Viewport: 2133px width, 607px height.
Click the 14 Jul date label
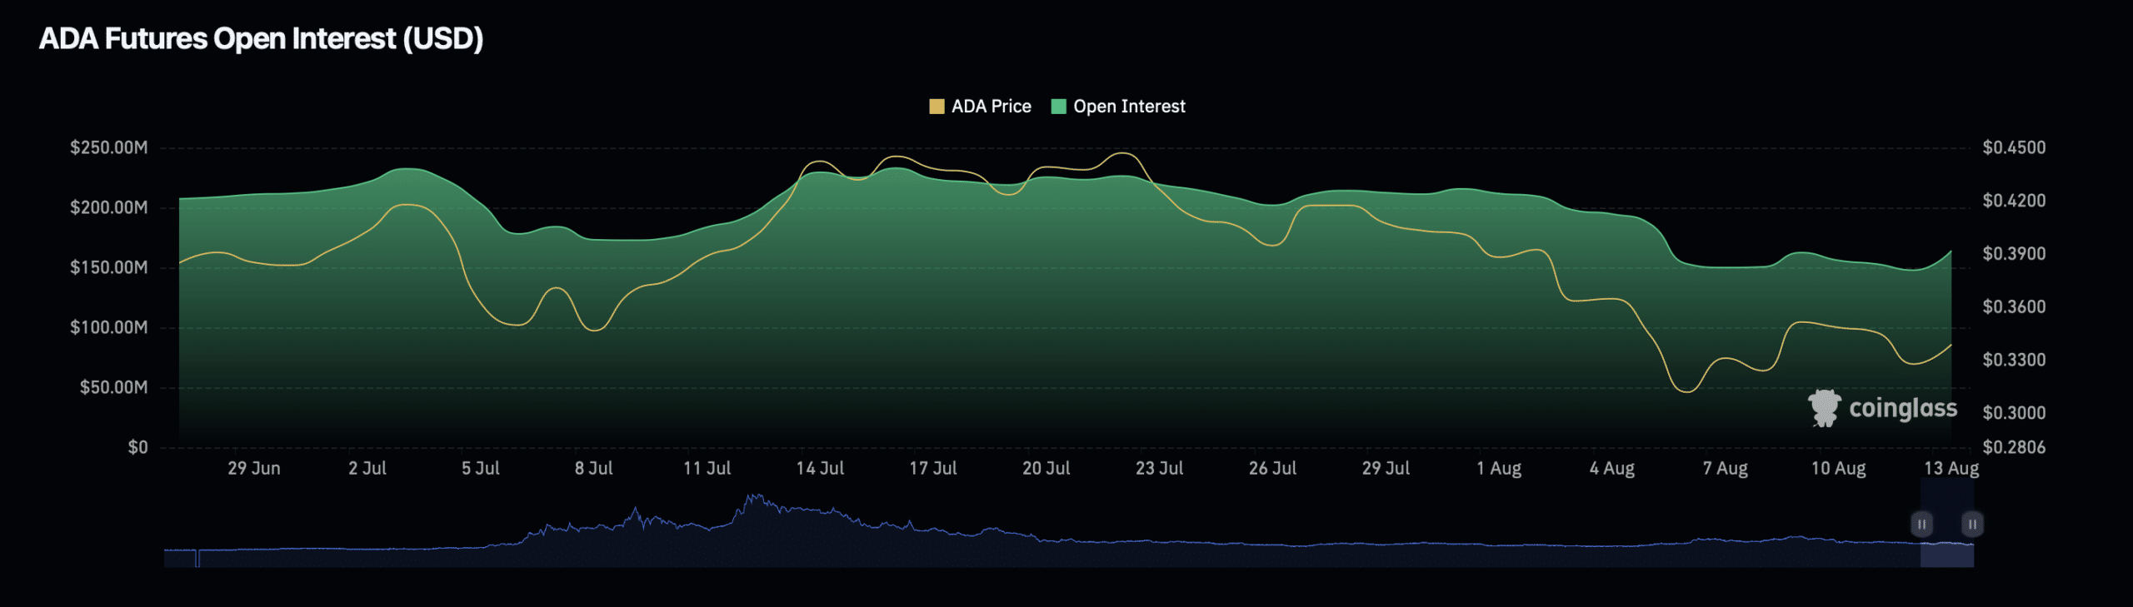[x=821, y=469]
